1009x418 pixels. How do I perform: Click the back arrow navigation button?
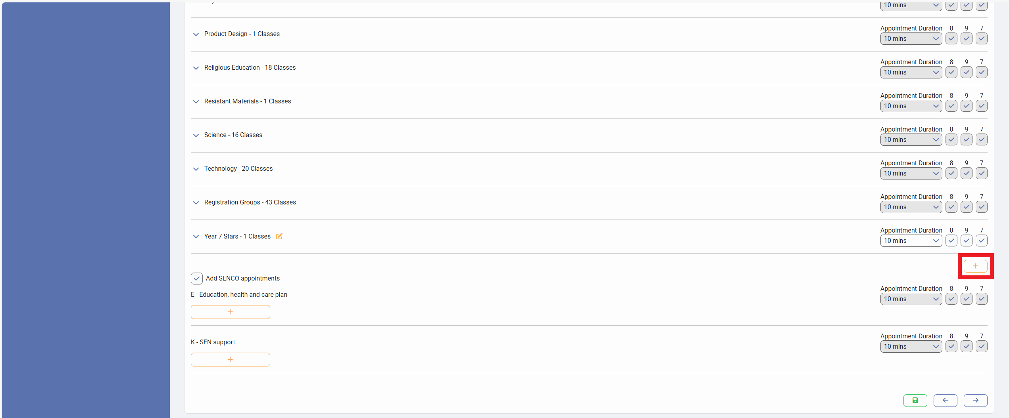[945, 400]
